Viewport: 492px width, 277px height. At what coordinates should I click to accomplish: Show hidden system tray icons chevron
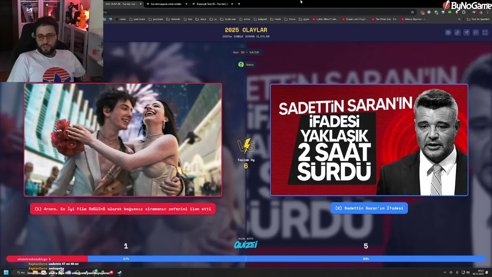(x=445, y=273)
